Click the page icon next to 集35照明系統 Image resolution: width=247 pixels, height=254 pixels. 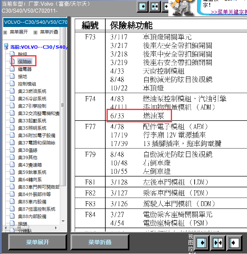[x=12, y=128]
